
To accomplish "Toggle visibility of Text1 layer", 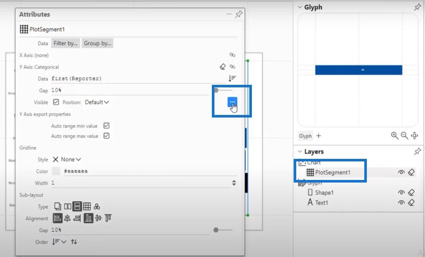I will [401, 202].
